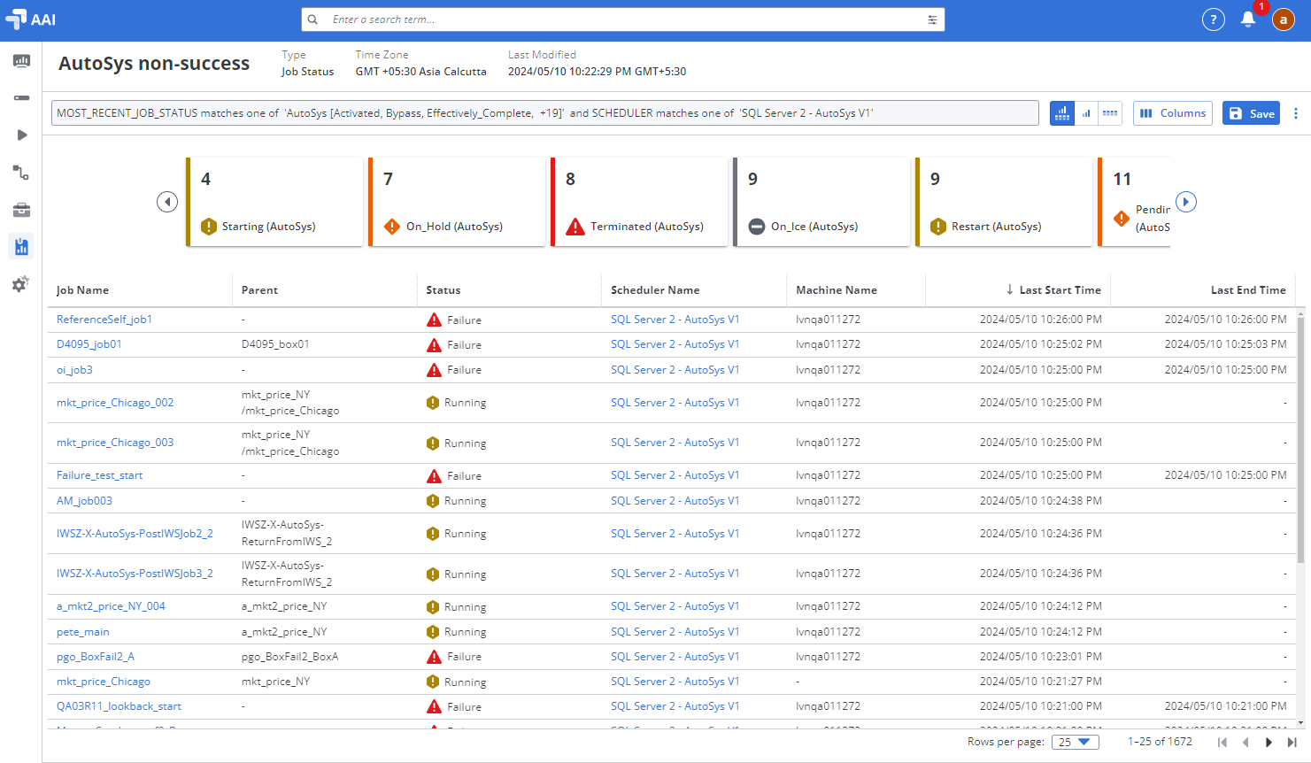Sort by the Status column header

click(443, 290)
